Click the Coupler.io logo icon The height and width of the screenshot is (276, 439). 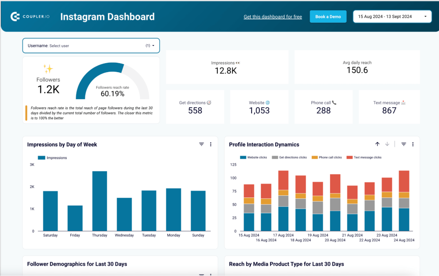click(16, 16)
